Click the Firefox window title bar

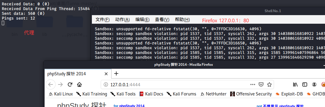tap(184, 65)
